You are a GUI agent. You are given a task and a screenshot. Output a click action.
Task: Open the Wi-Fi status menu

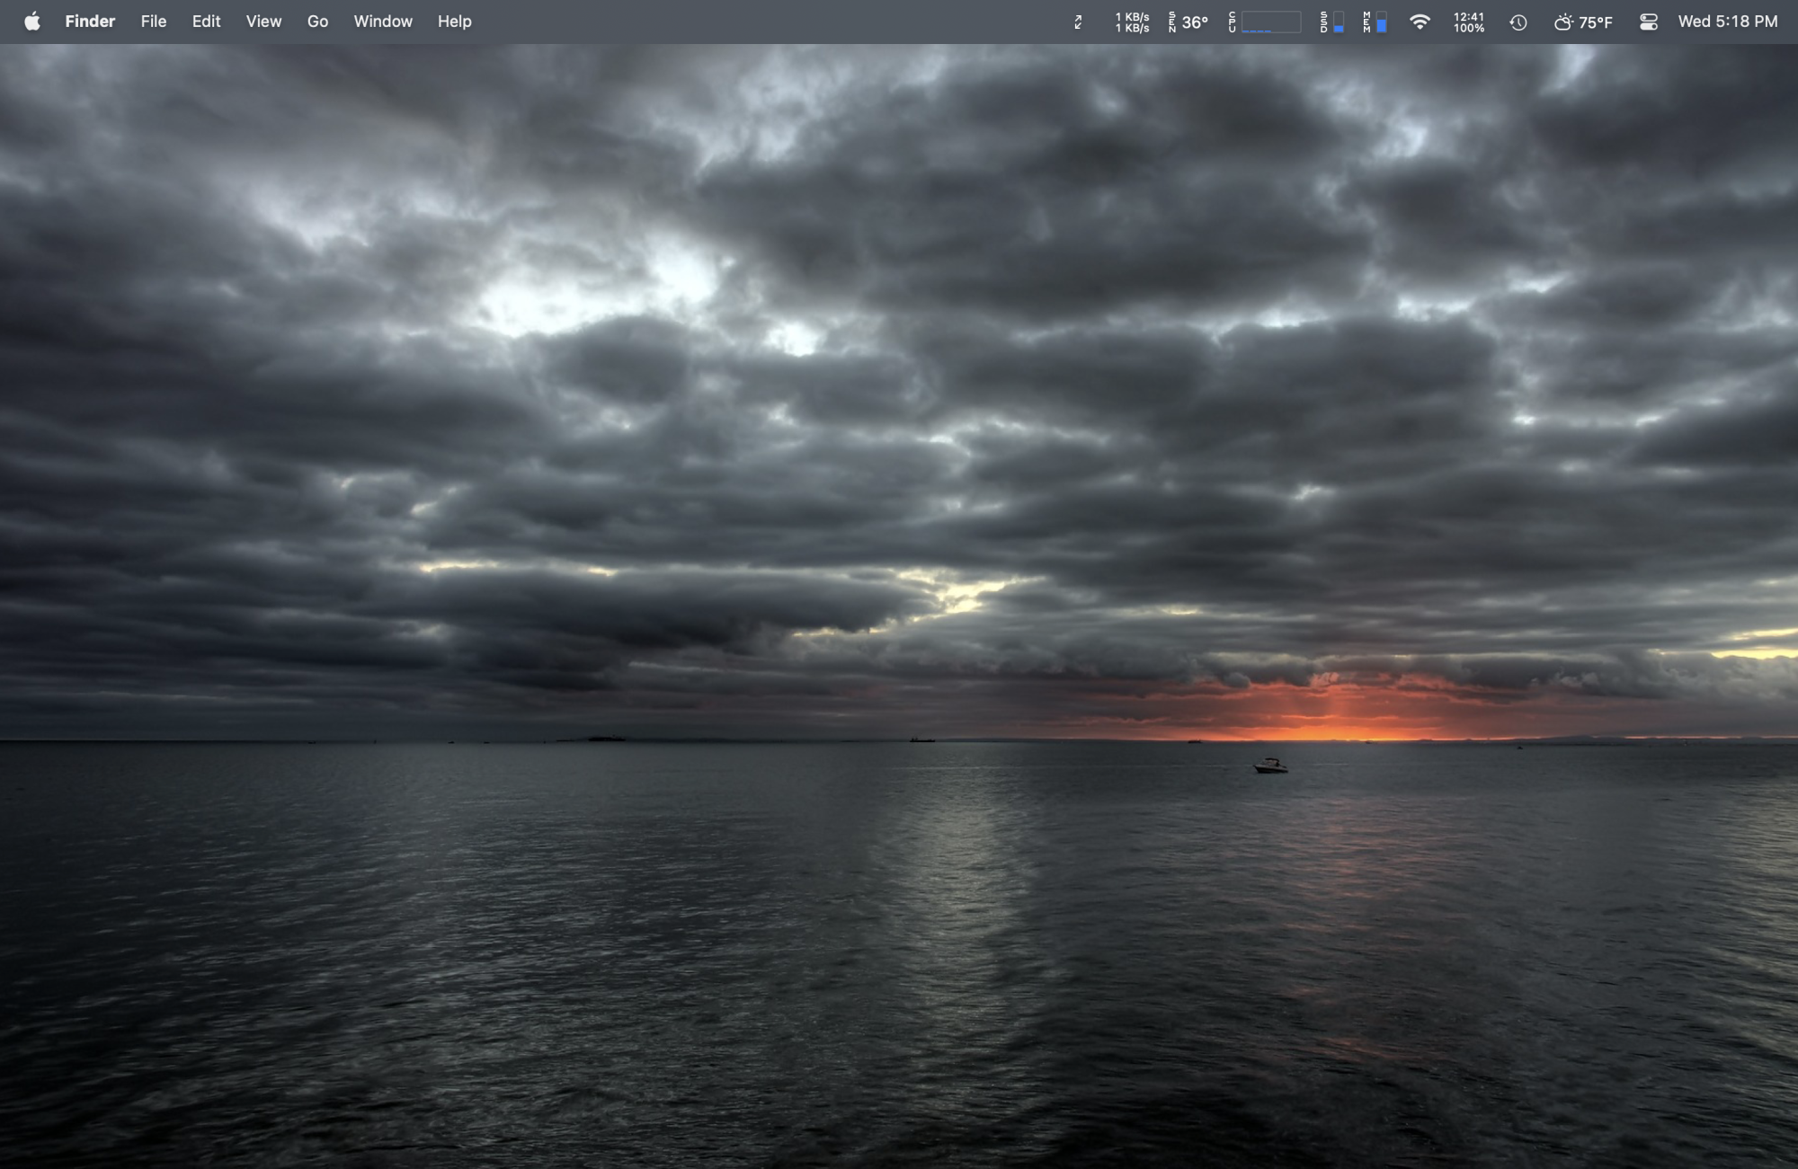(x=1420, y=22)
